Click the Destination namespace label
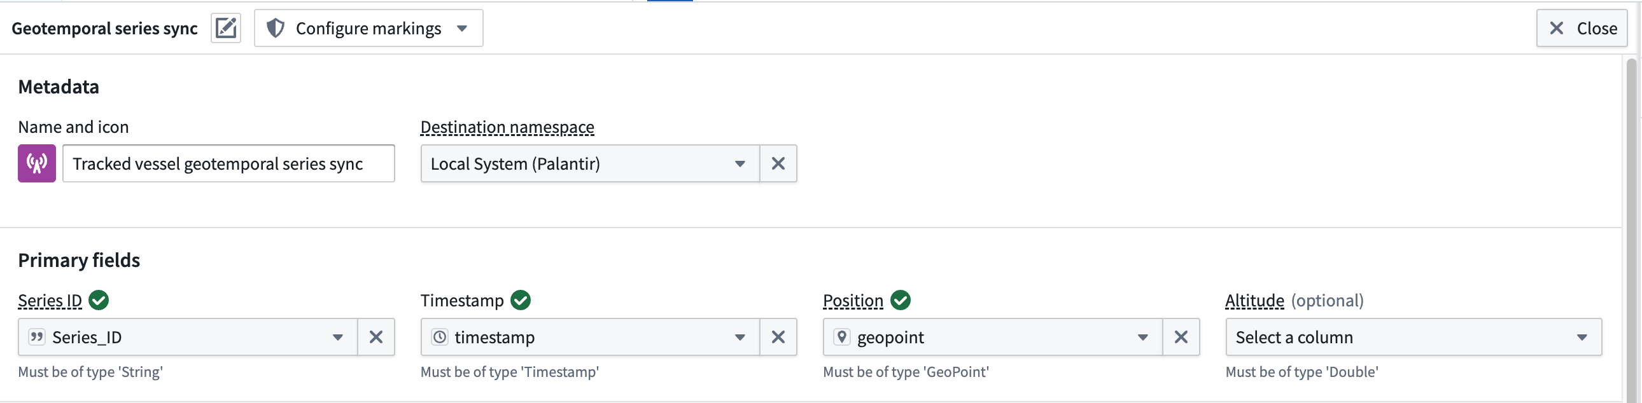The width and height of the screenshot is (1642, 403). [507, 127]
